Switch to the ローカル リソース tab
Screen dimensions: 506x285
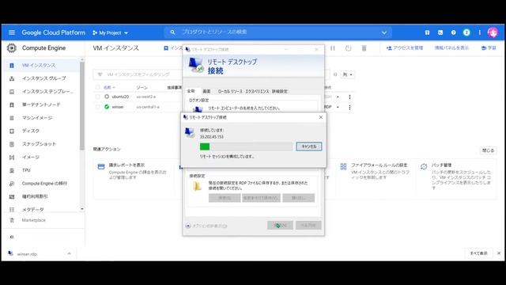230,92
